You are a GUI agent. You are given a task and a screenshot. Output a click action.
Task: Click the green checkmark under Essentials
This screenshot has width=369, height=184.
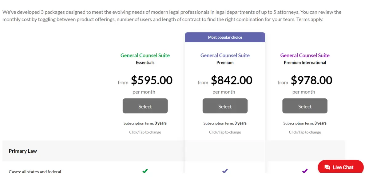click(x=145, y=171)
